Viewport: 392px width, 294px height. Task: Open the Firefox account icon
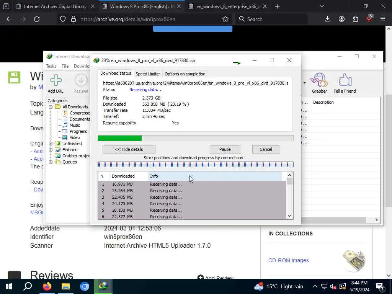point(341,19)
